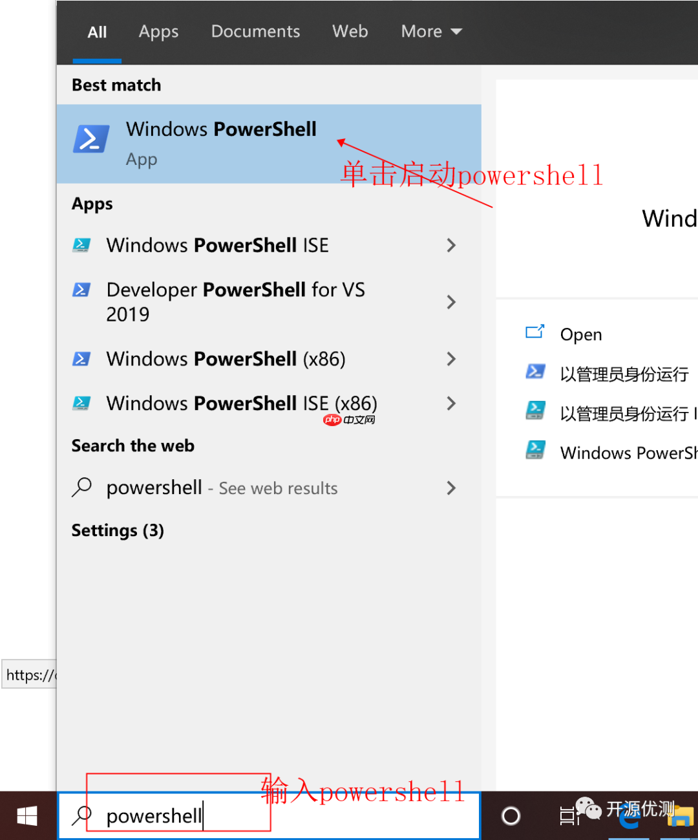
Task: Open Windows PowerShell (x86)
Action: click(x=225, y=359)
